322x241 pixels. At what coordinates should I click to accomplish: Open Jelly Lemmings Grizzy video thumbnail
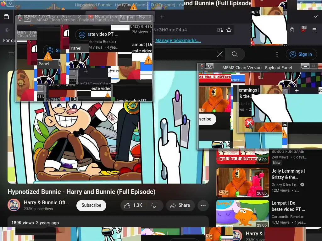(x=242, y=182)
